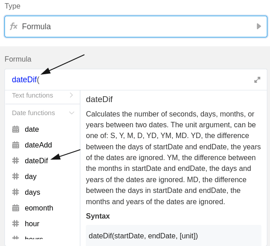Click the dateDif heading in description
Screen dimensions: 270x246
coord(99,99)
